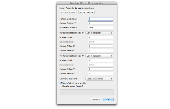Open Modalità ripetizione su X' dropdown
The height and width of the screenshot is (109, 170).
99,33
